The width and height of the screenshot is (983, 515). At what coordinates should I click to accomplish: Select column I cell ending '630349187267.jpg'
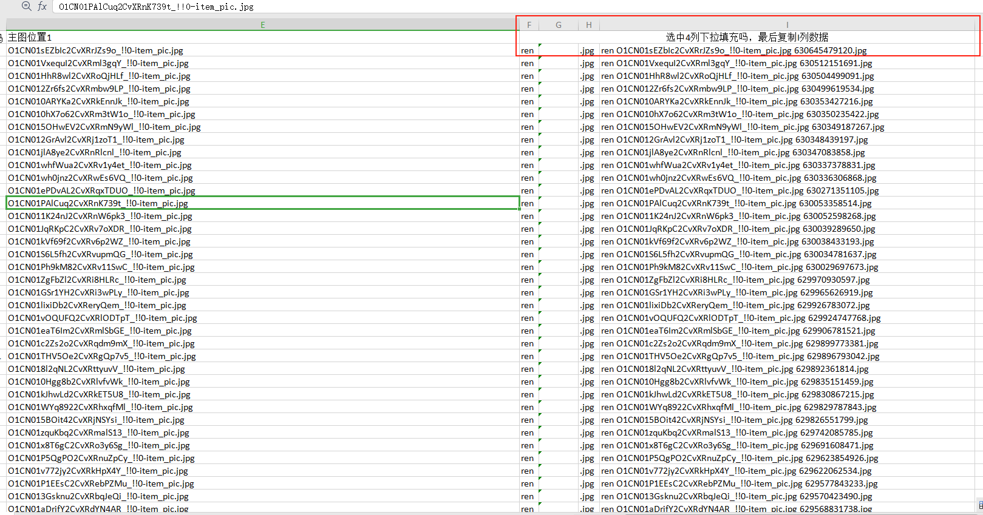[x=787, y=127]
